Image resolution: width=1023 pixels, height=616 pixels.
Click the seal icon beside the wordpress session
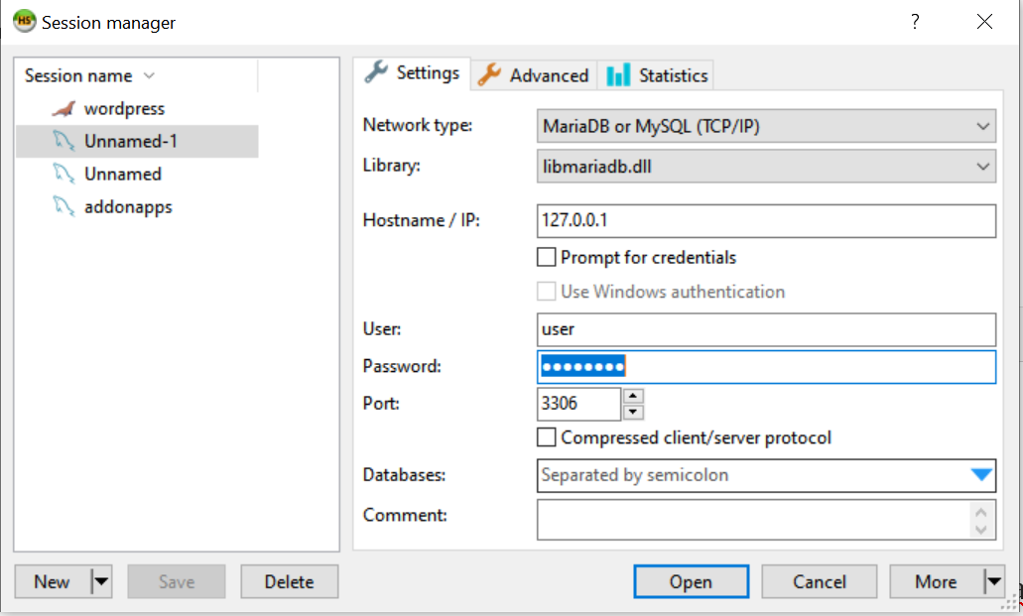(x=64, y=109)
